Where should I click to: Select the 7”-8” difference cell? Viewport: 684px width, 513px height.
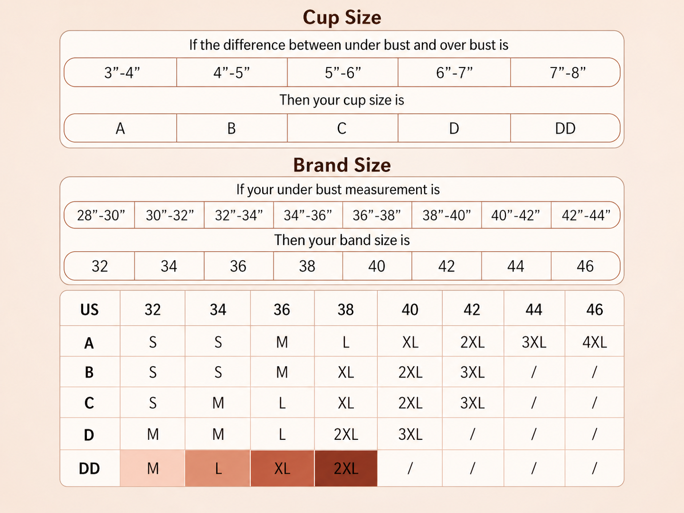pyautogui.click(x=565, y=72)
